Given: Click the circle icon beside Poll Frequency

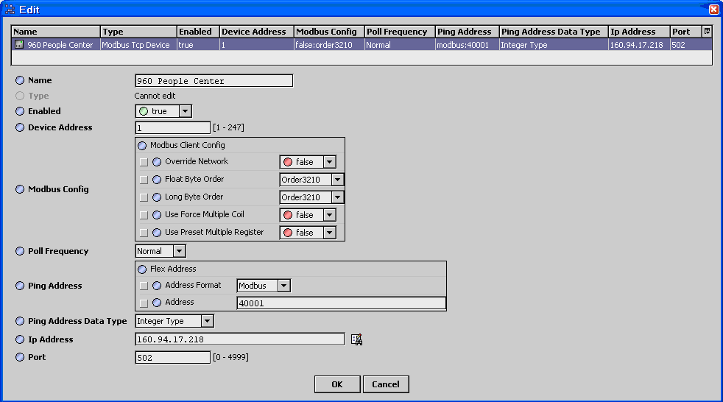Looking at the screenshot, I should [20, 252].
